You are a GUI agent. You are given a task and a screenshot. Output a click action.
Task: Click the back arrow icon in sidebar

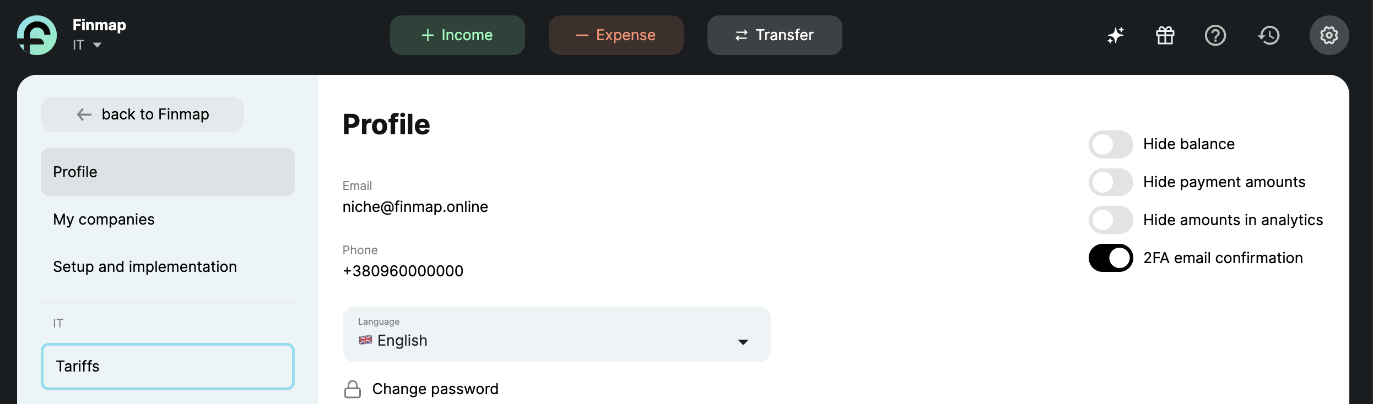point(84,114)
